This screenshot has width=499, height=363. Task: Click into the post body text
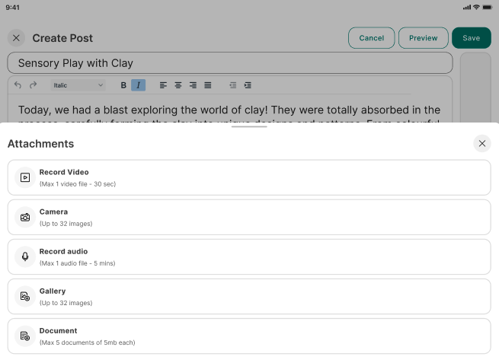(x=229, y=110)
